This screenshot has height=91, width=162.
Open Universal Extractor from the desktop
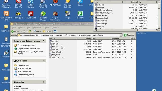[x=68, y=4]
